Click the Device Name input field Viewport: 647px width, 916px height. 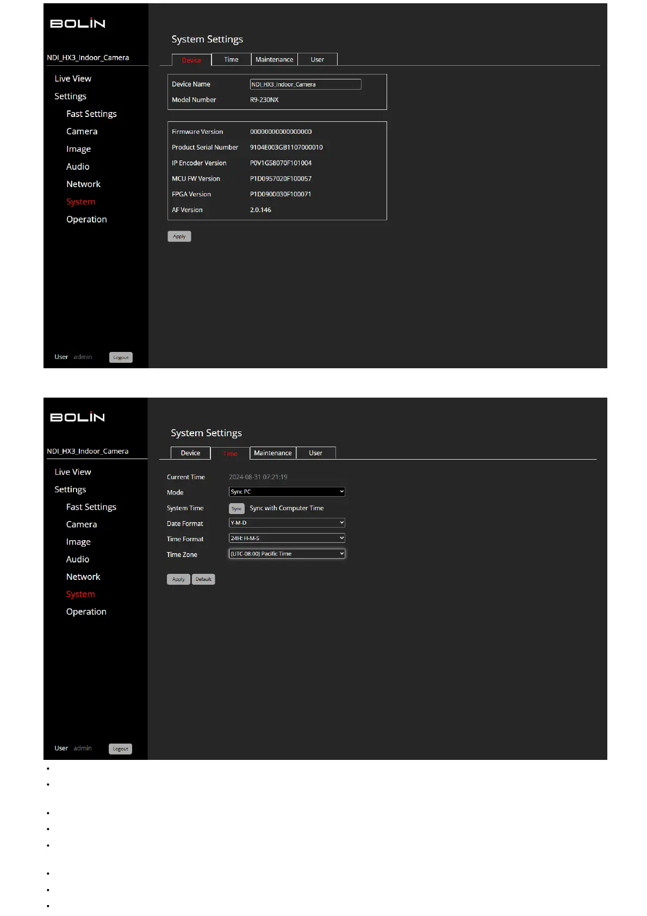coord(305,84)
